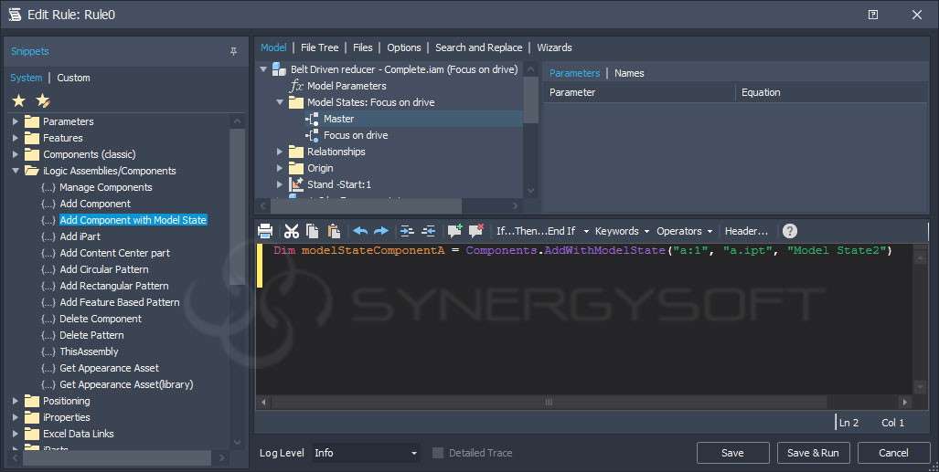Click the assembly icon of Belt Driven reducer
This screenshot has width=939, height=472.
[279, 69]
